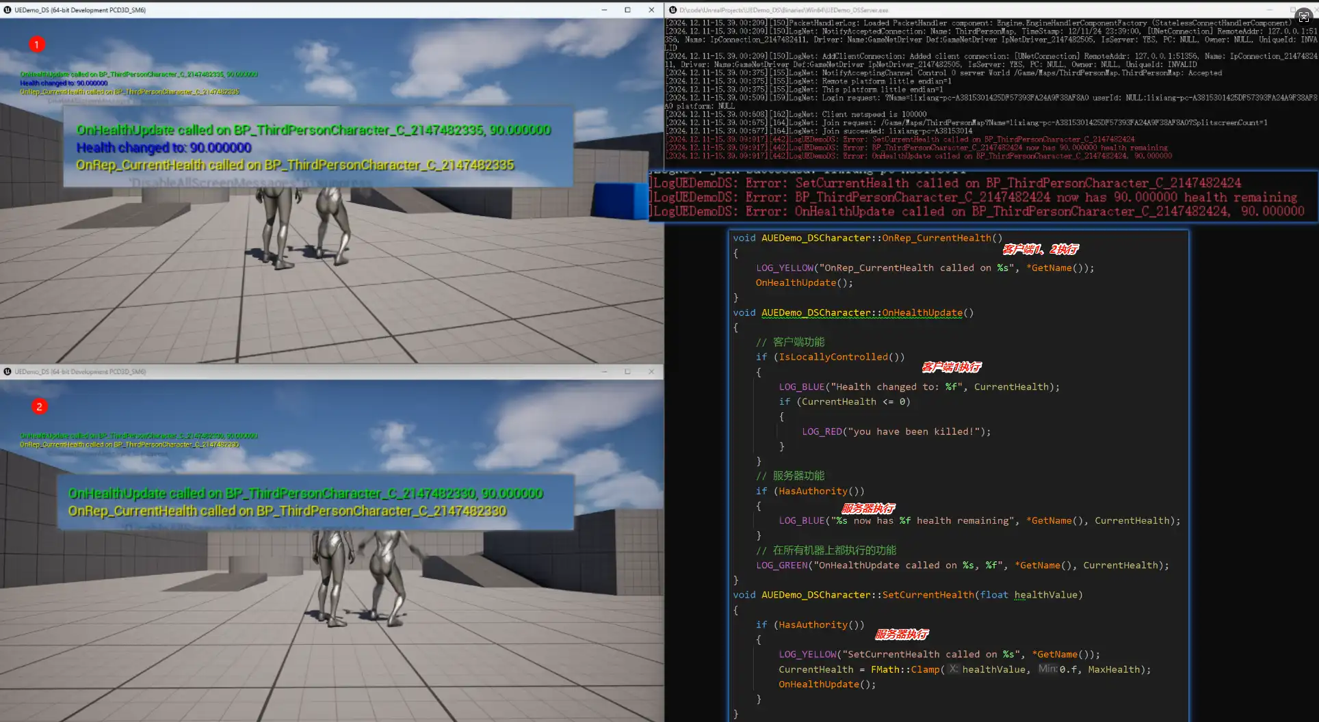Close the top UEDemo_DS game window
1319x722 pixels.
click(x=651, y=10)
